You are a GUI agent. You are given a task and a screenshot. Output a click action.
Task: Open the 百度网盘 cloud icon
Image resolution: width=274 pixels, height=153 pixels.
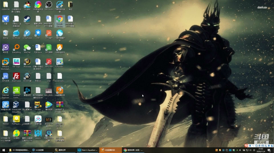38,120
